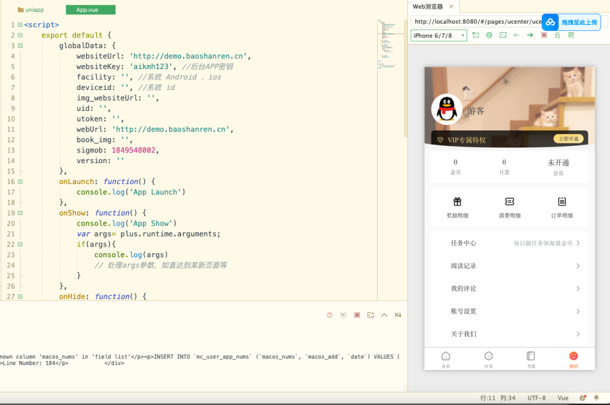Open 阅读记录 menu row
Screen dimensions: 610x405
pos(510,266)
